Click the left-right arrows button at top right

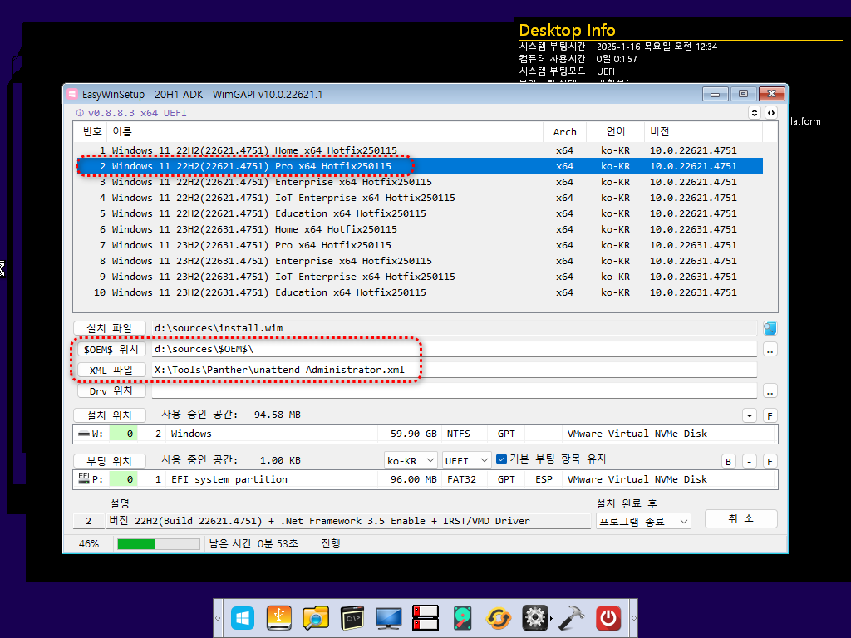[x=771, y=113]
